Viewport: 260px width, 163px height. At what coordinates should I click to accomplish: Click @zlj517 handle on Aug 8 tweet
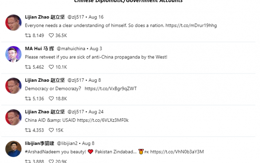point(76,80)
